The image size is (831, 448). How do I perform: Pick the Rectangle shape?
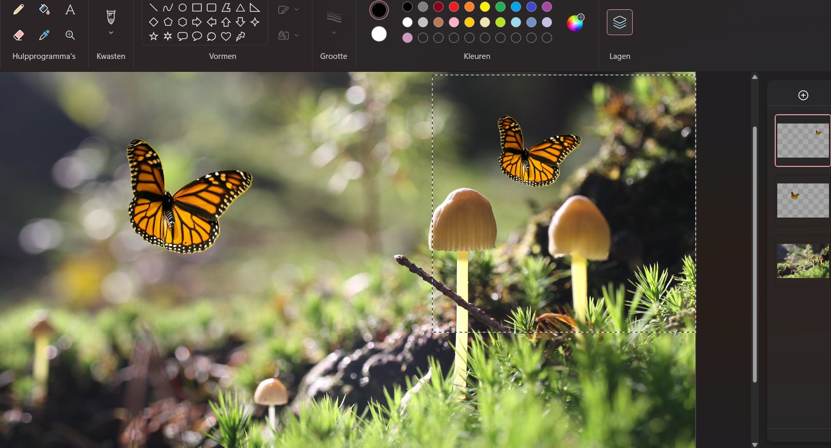click(197, 8)
